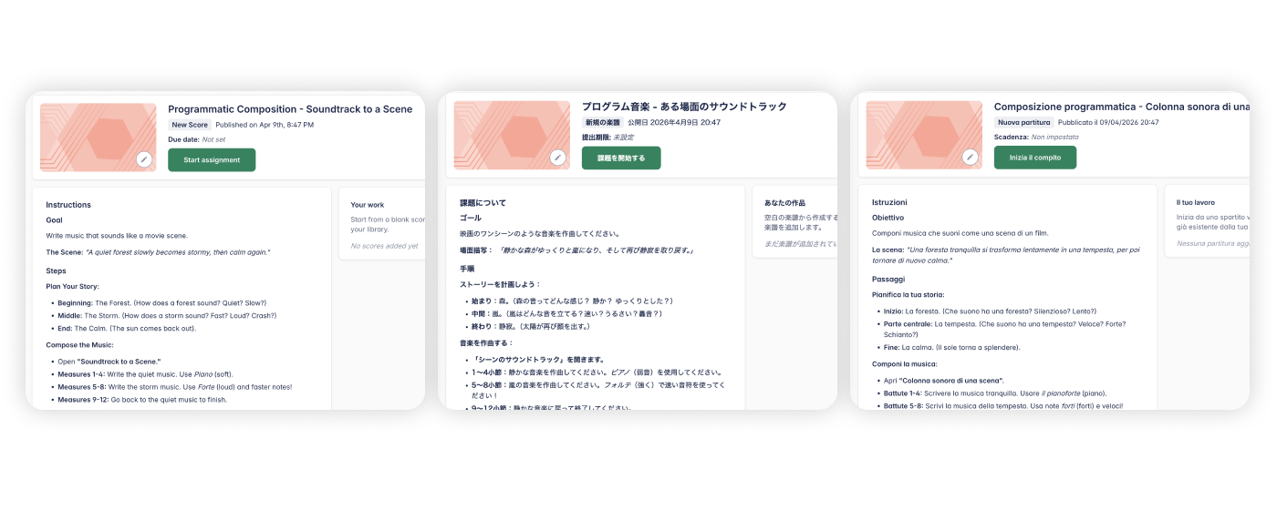1277x510 pixels.
Task: Click Published on Apr 9th, 8:47 PM
Action: coord(265,125)
